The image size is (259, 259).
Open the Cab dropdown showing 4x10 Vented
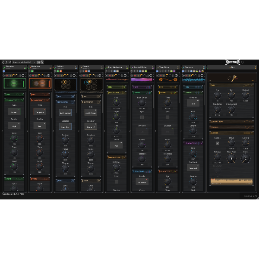(65, 113)
